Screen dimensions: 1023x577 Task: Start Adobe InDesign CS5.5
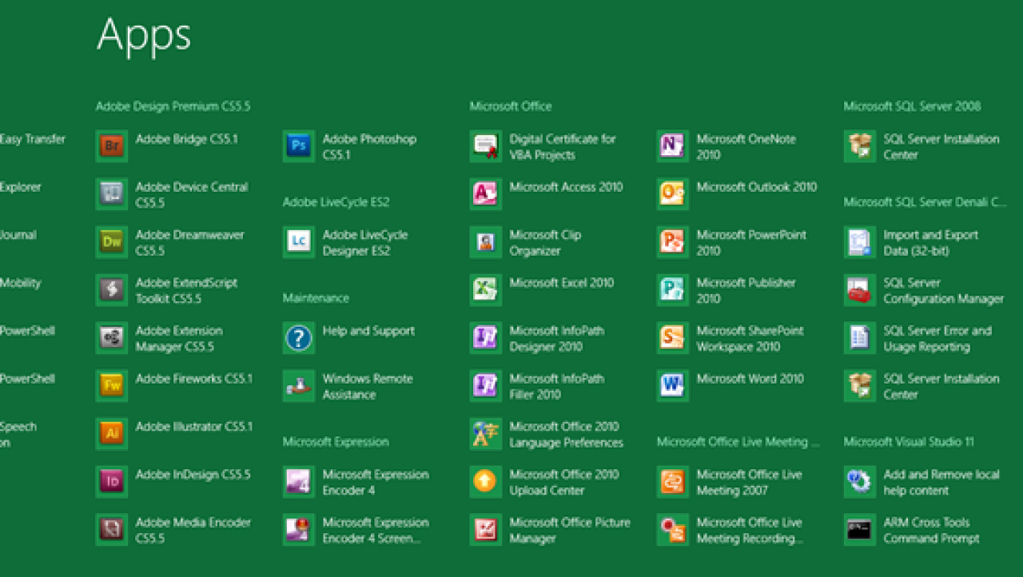coord(173,482)
